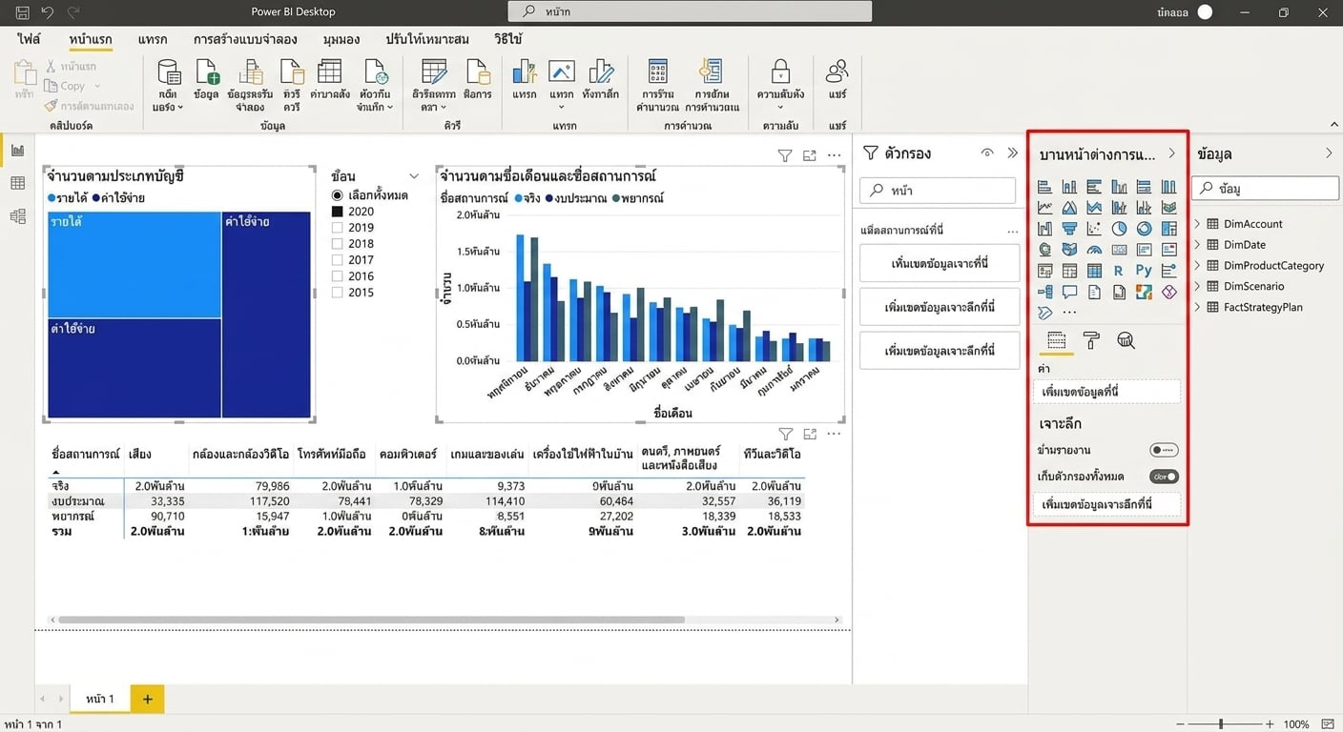Open the แทรก ribbon tab
The width and height of the screenshot is (1343, 732).
(x=153, y=39)
